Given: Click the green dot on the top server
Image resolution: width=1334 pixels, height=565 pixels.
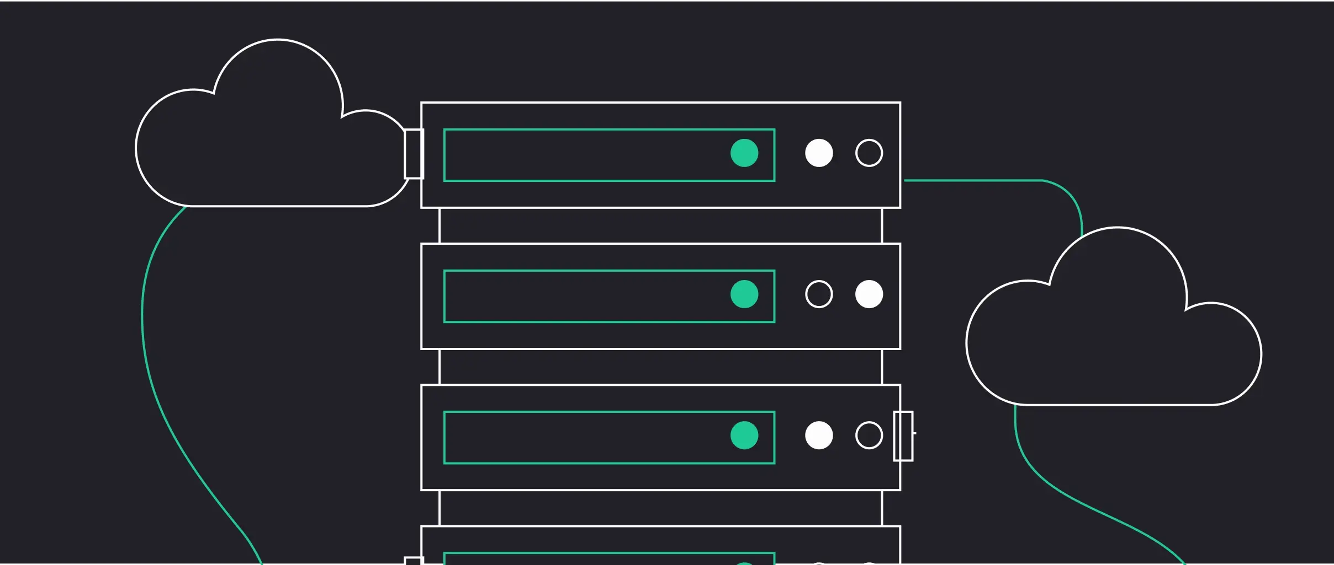Looking at the screenshot, I should pyautogui.click(x=744, y=153).
